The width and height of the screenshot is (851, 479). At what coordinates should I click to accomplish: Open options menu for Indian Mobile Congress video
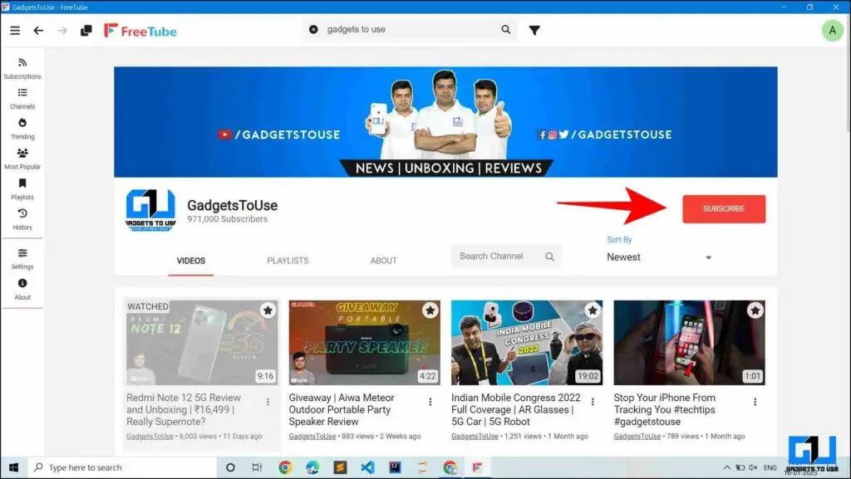(593, 402)
